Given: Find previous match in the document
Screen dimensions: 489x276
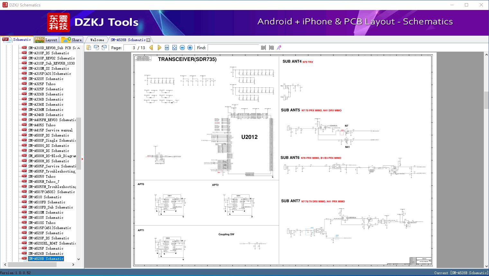Looking at the screenshot, I should (x=264, y=48).
